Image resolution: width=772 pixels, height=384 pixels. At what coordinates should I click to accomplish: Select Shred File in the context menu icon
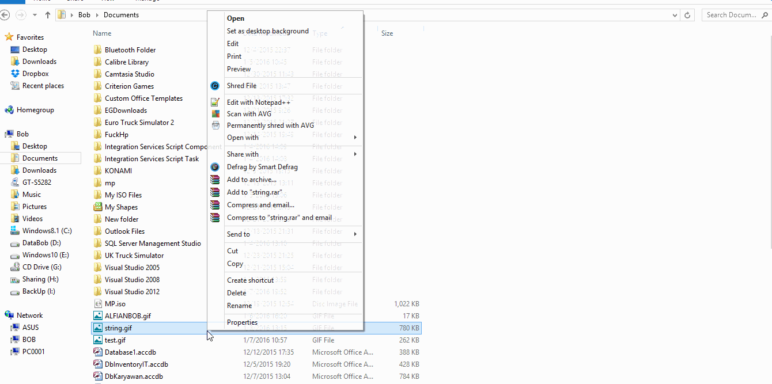coord(243,85)
